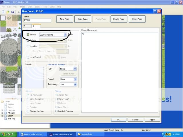Click the Windows start button
This screenshot has height=137, width=183.
[8, 134]
